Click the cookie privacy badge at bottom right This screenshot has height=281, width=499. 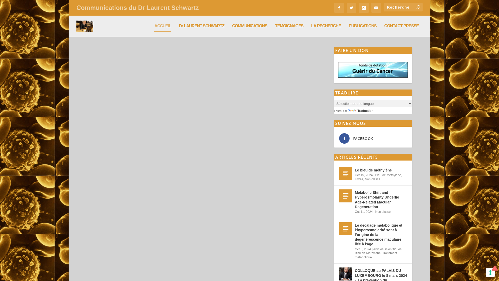point(490,272)
